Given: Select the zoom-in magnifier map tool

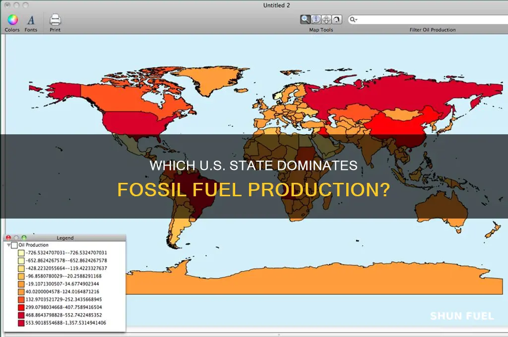Looking at the screenshot, I should tap(305, 19).
